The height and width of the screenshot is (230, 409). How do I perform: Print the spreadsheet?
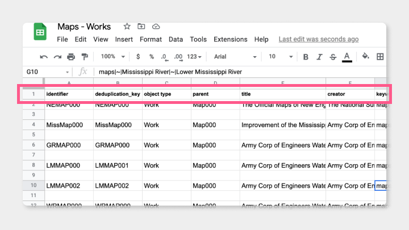[71, 57]
